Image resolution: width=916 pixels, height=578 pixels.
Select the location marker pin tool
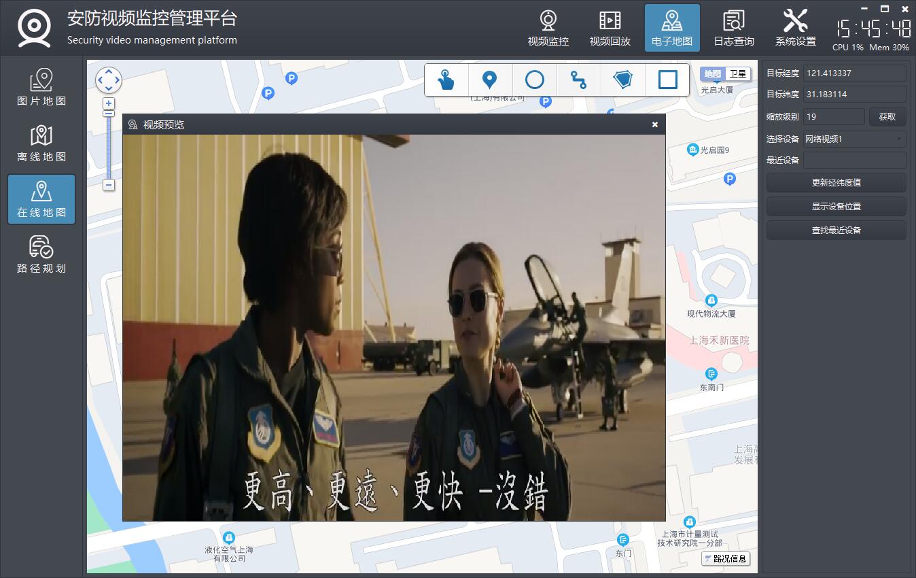[x=489, y=80]
